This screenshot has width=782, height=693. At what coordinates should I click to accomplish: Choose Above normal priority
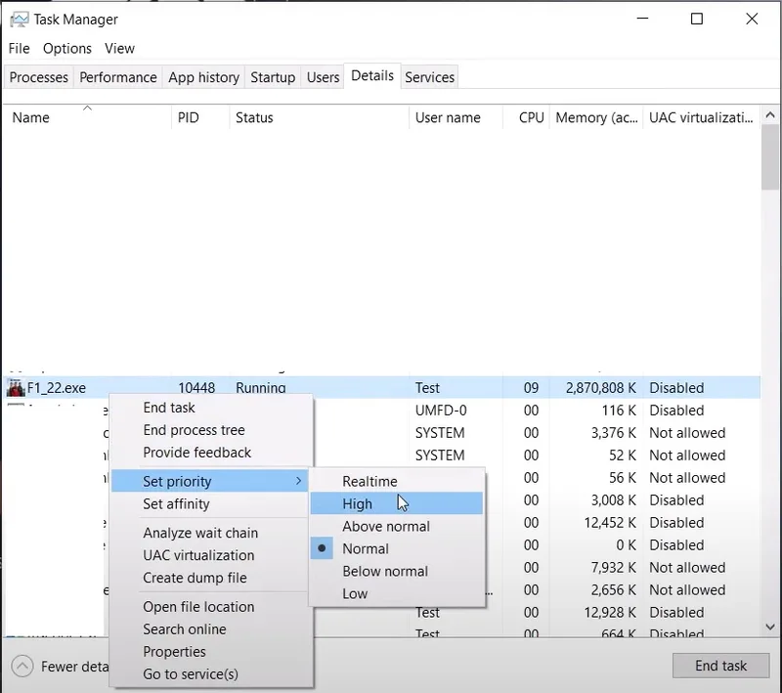coord(397,526)
